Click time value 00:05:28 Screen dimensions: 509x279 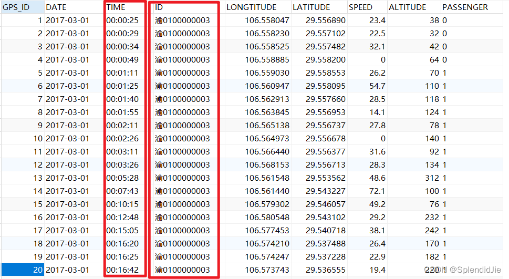pyautogui.click(x=122, y=178)
